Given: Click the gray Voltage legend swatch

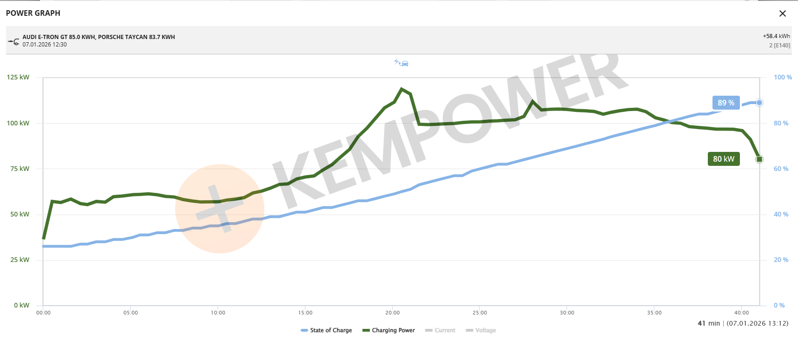Looking at the screenshot, I should point(469,330).
